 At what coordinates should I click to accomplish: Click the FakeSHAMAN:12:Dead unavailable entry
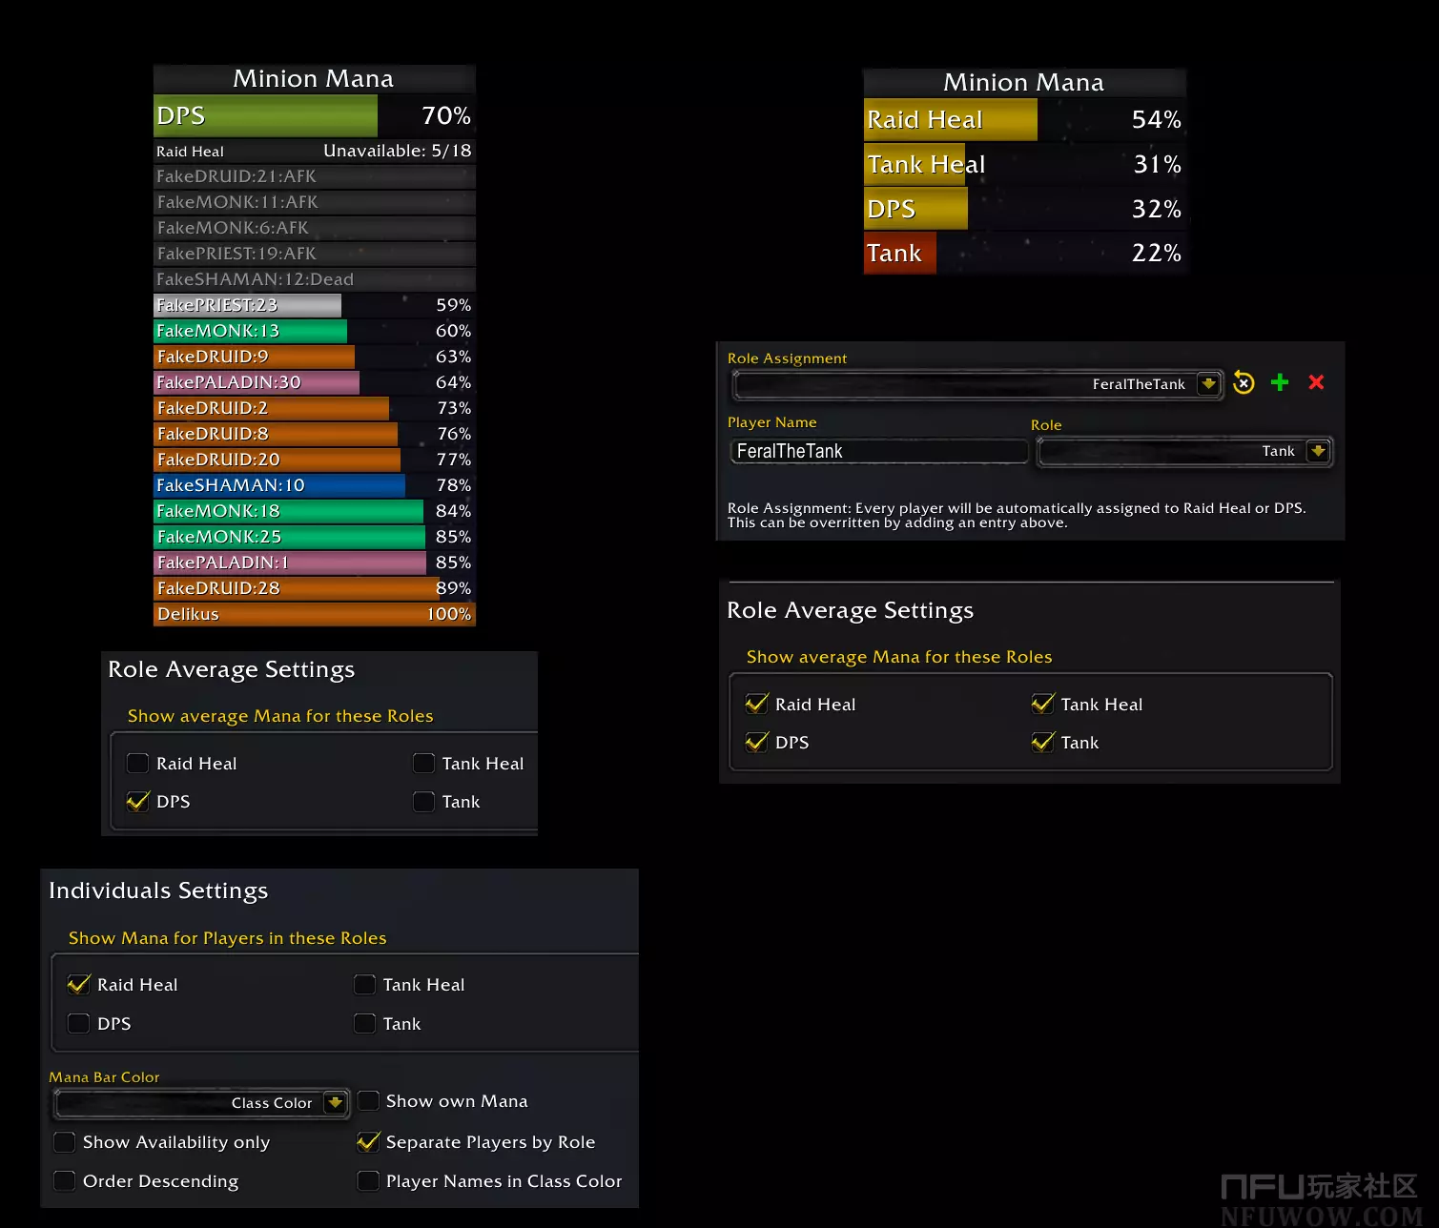click(x=314, y=279)
